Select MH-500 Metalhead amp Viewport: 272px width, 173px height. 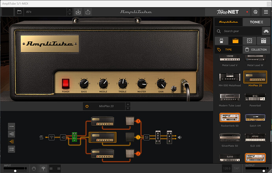230,77
